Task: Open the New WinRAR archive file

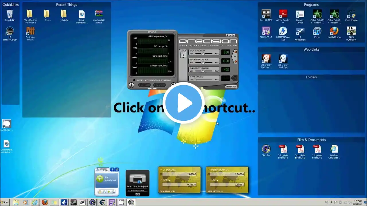Action: (99, 17)
